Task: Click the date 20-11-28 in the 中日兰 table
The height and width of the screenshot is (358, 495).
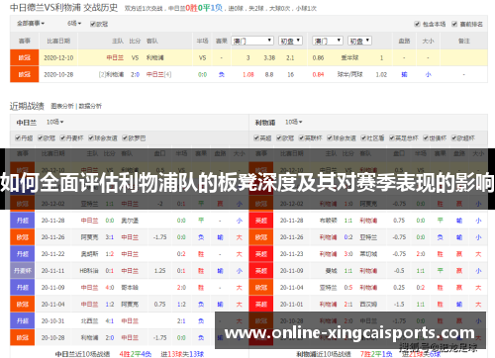Action: pyautogui.click(x=52, y=221)
